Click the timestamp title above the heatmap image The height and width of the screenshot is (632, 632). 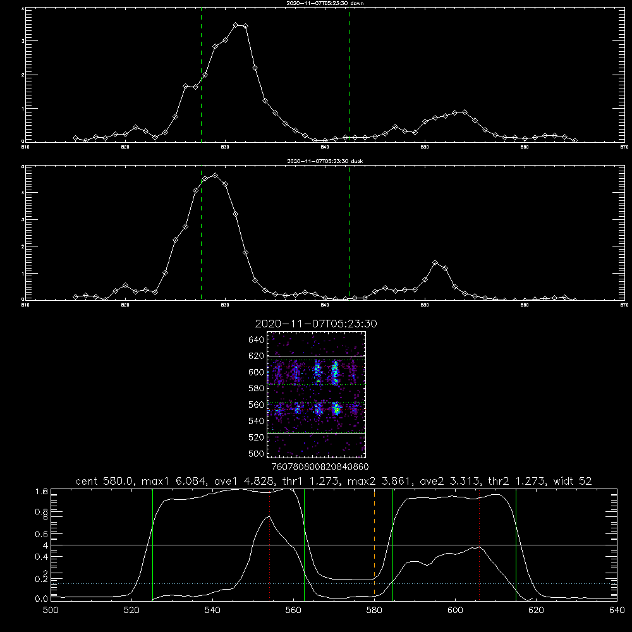(x=316, y=324)
